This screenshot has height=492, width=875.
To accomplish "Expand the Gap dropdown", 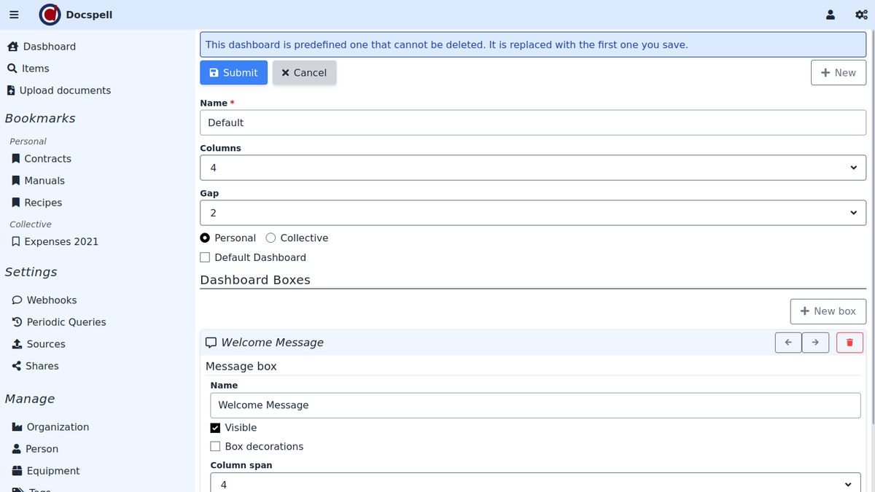I will (532, 213).
